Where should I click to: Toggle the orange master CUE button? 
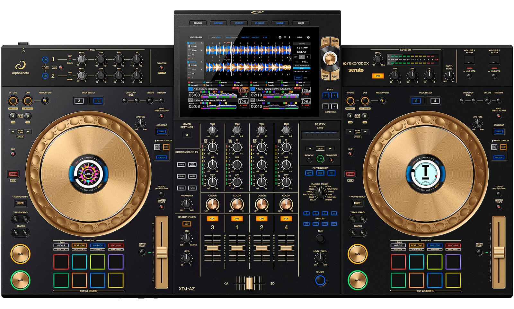(378, 76)
